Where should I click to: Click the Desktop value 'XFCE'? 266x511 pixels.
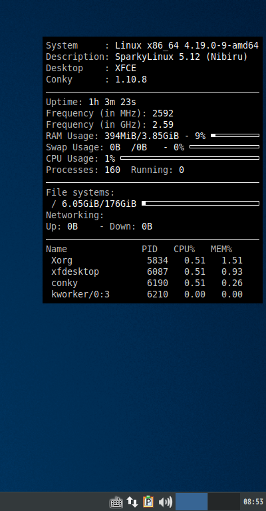coord(126,68)
